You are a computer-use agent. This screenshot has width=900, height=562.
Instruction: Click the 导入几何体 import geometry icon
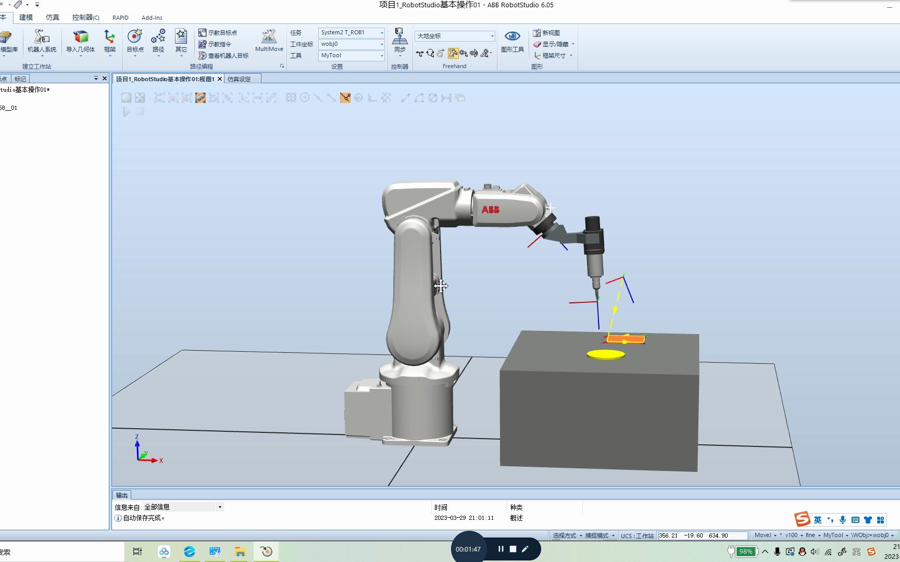(x=80, y=42)
